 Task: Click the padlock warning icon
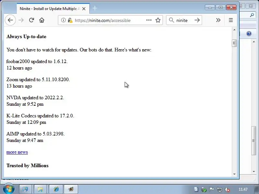tap(70, 20)
